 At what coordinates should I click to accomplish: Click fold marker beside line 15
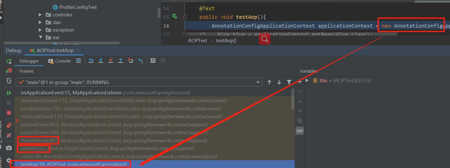[x=185, y=17]
